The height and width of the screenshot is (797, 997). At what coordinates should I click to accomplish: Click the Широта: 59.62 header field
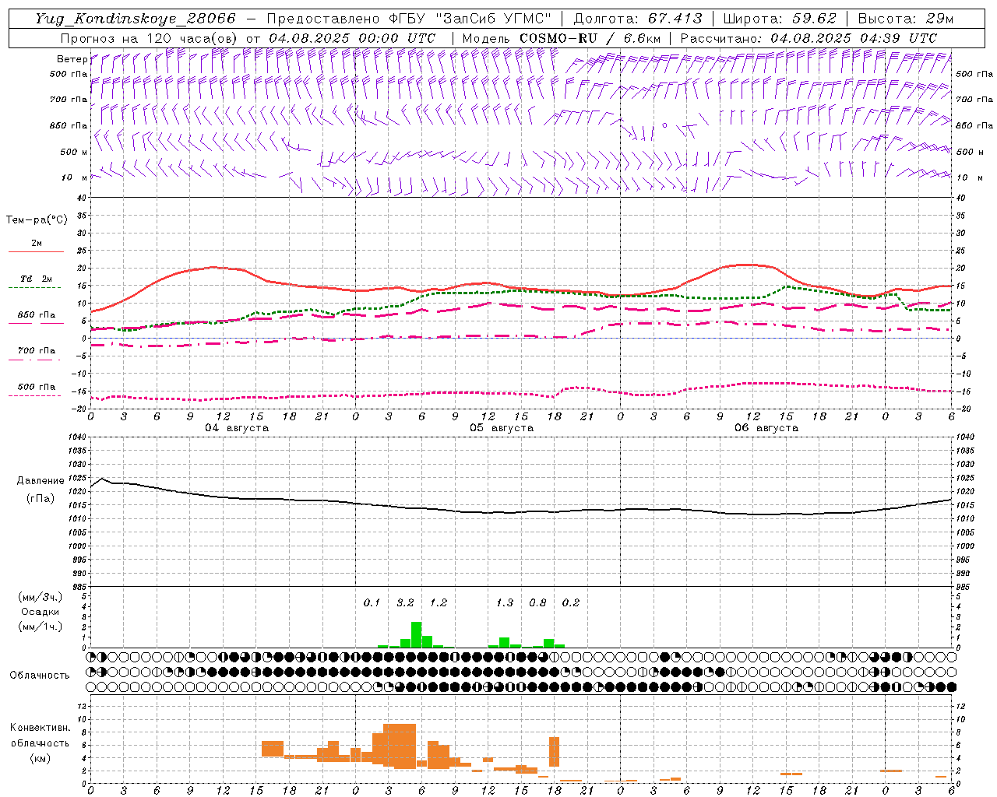pos(780,19)
